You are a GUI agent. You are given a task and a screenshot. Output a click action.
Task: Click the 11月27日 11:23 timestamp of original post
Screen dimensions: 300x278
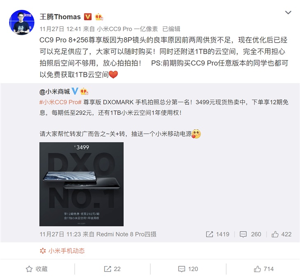coord(60,234)
